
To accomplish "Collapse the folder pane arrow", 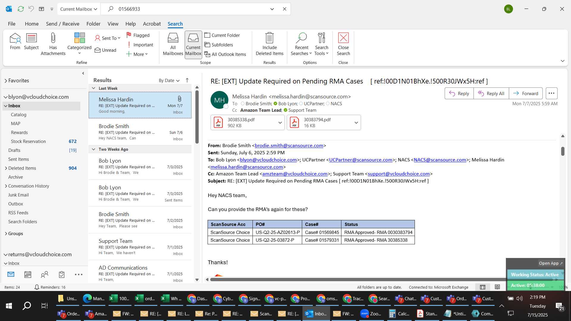I will click(x=83, y=73).
